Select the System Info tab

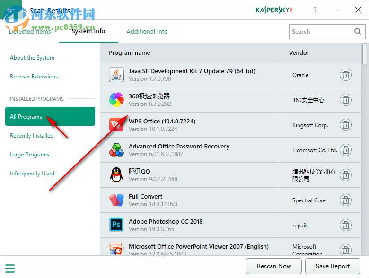coord(88,31)
